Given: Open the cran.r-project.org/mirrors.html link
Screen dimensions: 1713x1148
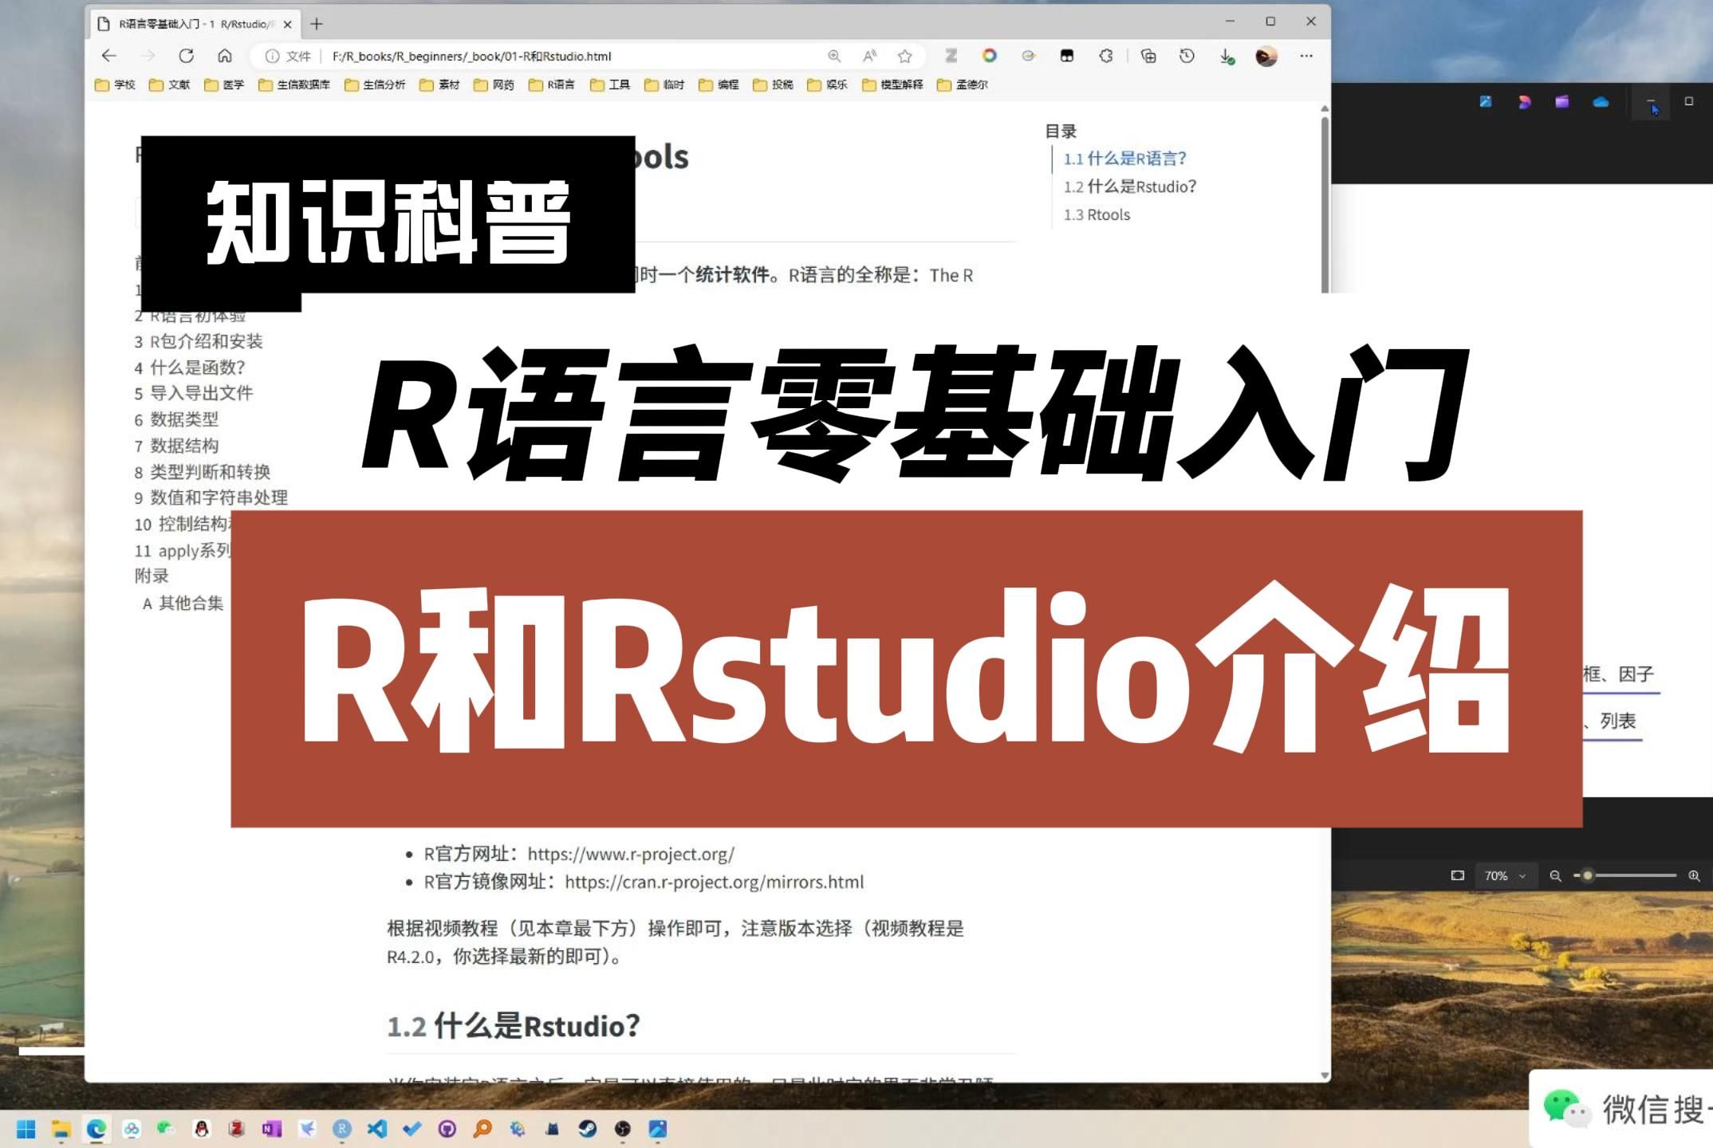Looking at the screenshot, I should point(714,882).
